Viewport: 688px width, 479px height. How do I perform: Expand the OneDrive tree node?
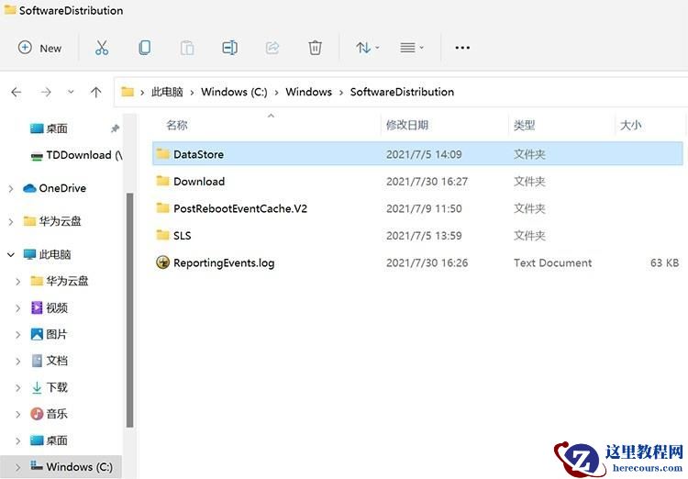point(11,189)
